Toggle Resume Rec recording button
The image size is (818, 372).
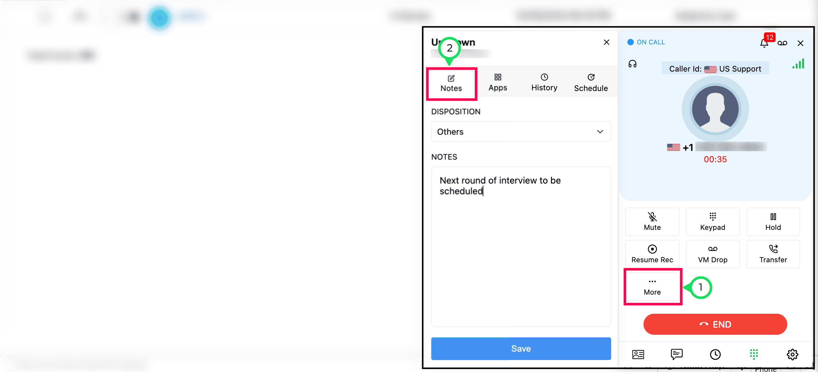point(652,254)
